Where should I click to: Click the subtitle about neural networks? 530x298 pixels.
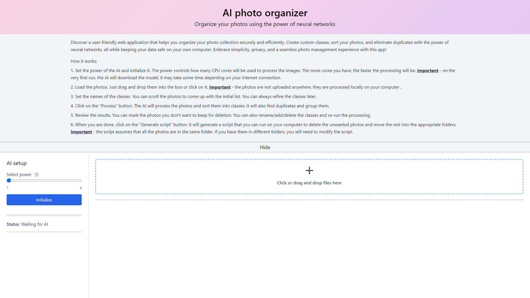click(265, 24)
